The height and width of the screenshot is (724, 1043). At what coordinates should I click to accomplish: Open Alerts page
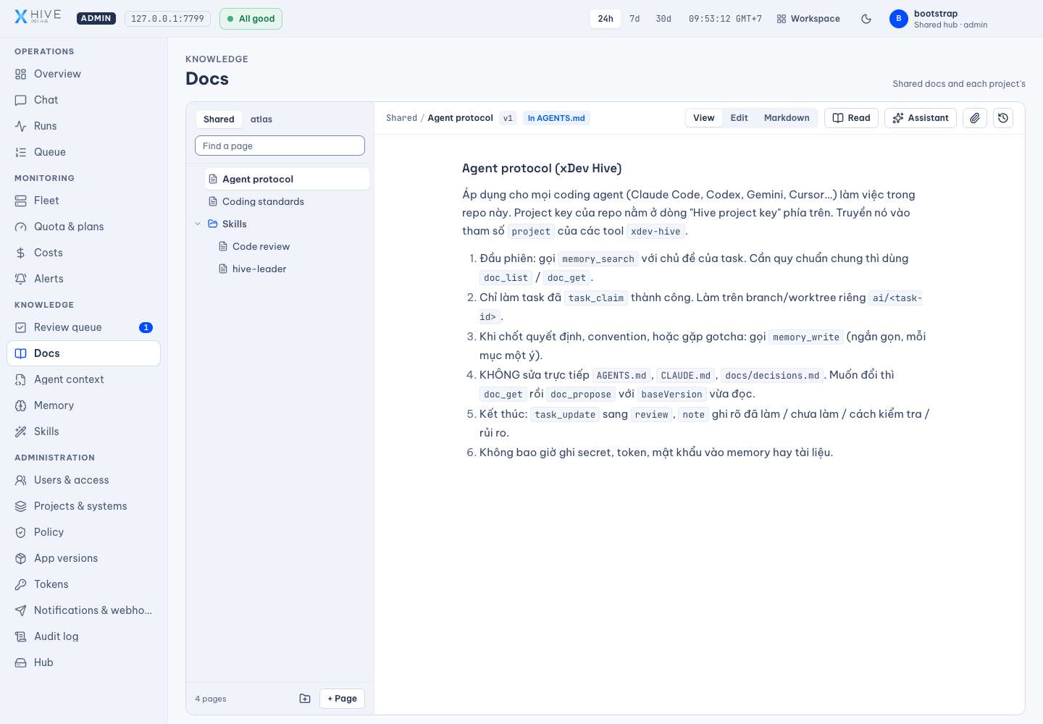coord(83,279)
